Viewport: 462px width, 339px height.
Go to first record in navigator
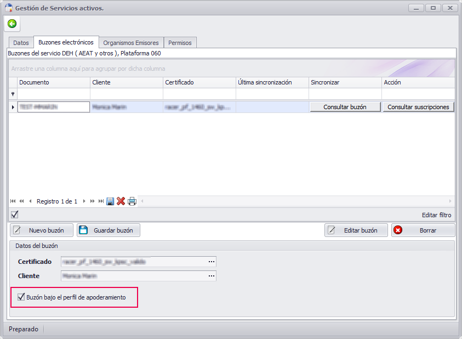click(13, 201)
